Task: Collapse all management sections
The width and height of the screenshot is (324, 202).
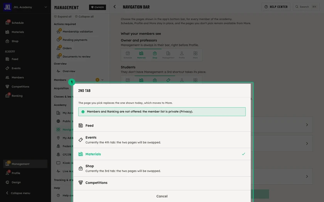Action: pyautogui.click(x=84, y=17)
